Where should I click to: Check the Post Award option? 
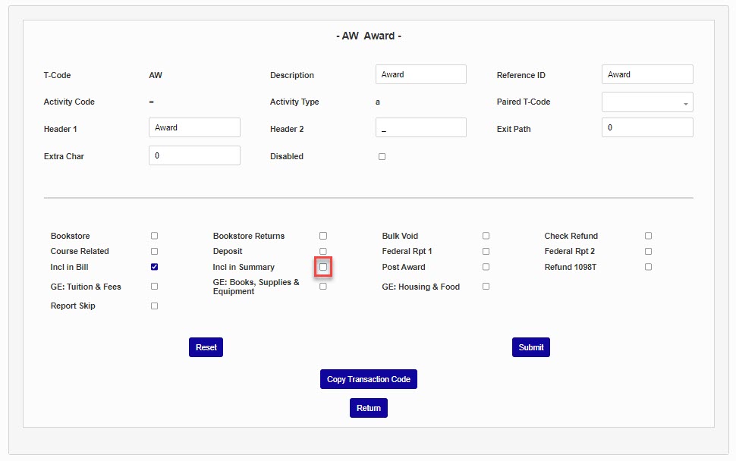click(x=486, y=267)
